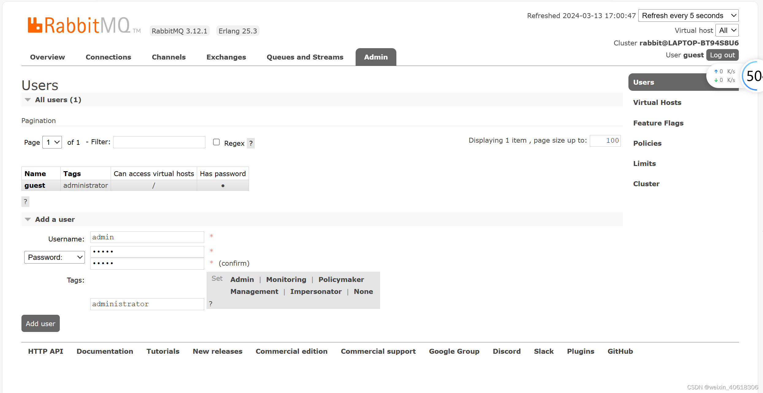Open Cluster in the sidebar
Viewport: 763px width, 393px height.
click(646, 184)
